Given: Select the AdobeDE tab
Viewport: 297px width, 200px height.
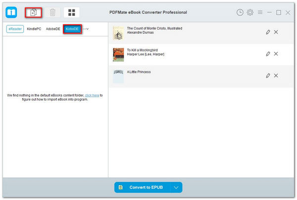Looking at the screenshot, I should pos(53,29).
